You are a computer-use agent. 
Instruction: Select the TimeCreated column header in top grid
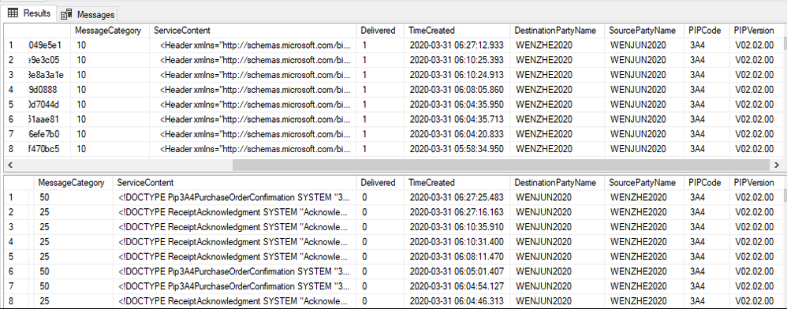coord(457,31)
